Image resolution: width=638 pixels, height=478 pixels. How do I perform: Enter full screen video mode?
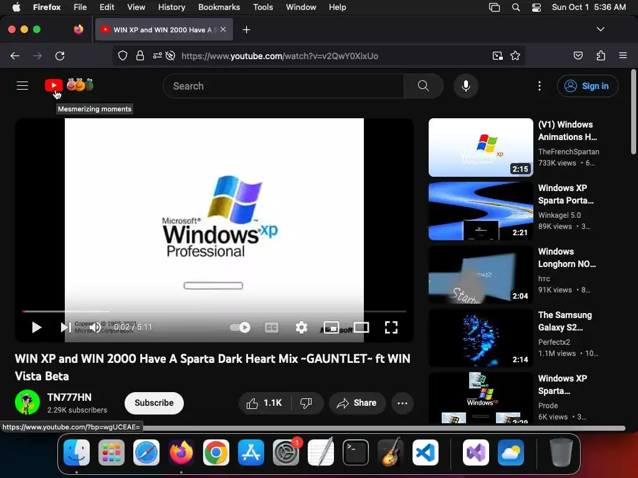coord(391,327)
